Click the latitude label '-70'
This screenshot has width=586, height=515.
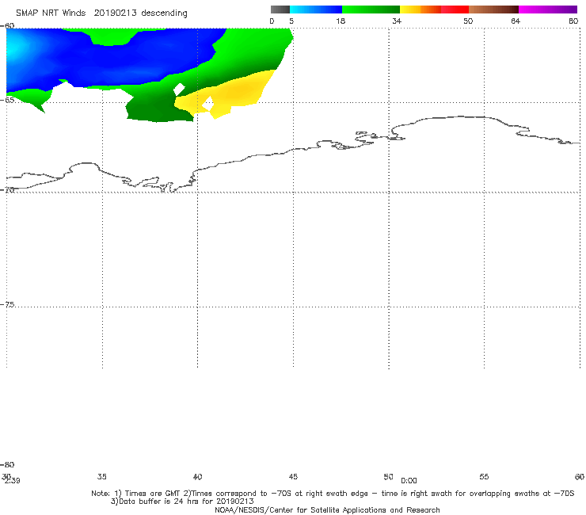(x=7, y=189)
